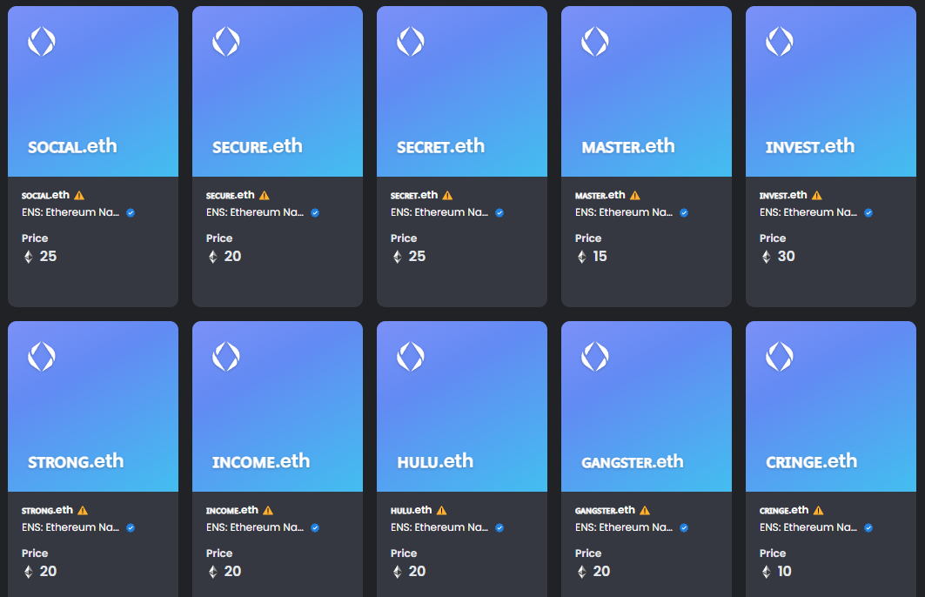Click SOCIAL.eth item name link

click(x=45, y=195)
